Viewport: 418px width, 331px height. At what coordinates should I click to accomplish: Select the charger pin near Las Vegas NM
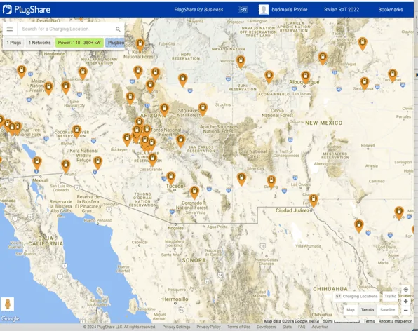click(323, 58)
